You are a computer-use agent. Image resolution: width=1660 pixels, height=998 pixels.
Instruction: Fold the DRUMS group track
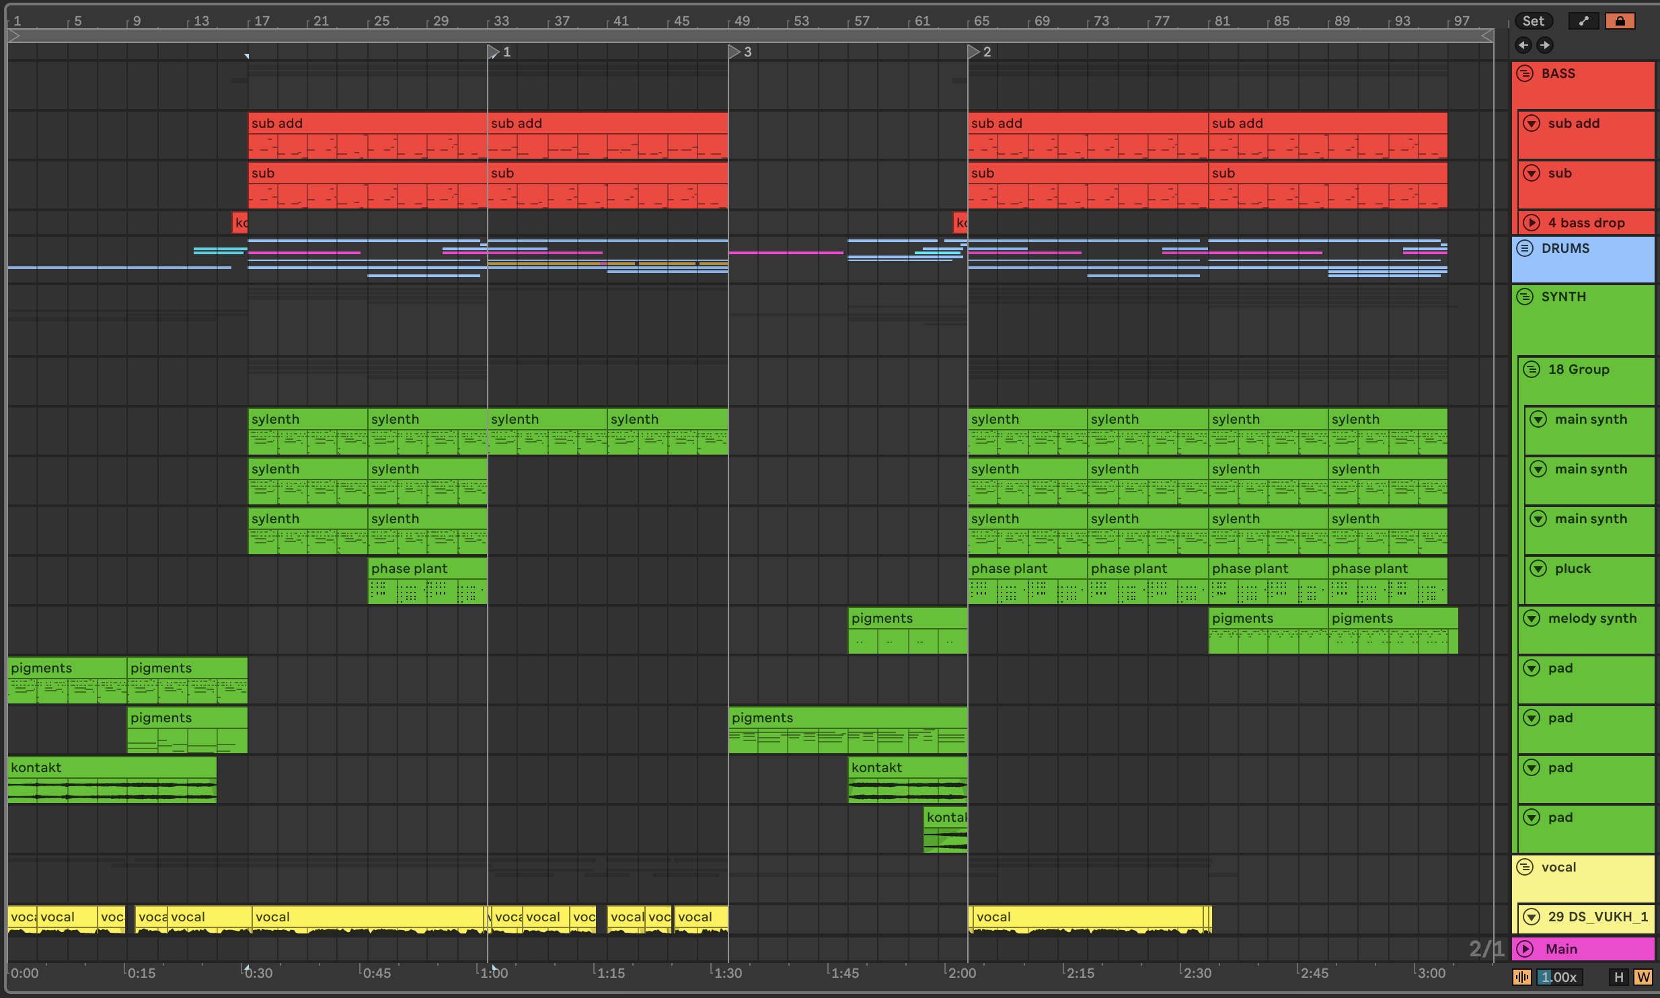coord(1525,248)
